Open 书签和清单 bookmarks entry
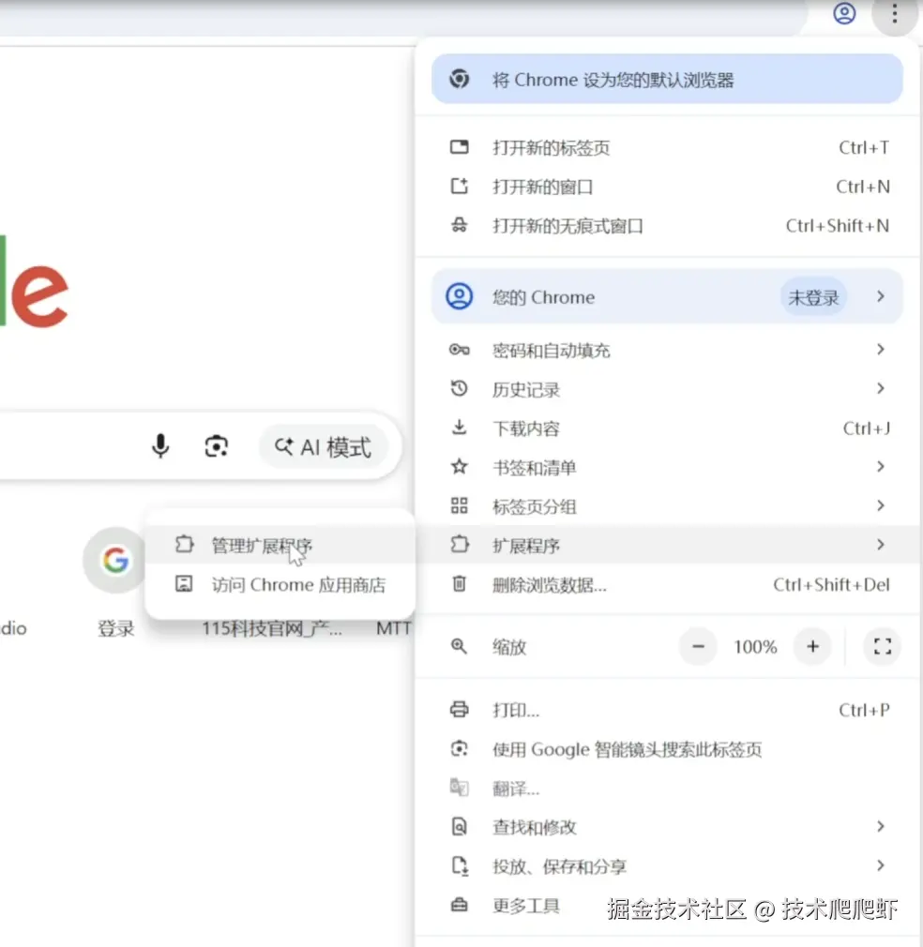 tap(667, 467)
